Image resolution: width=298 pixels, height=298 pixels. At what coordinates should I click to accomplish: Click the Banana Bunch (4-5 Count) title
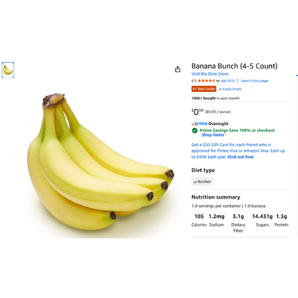coord(234,66)
